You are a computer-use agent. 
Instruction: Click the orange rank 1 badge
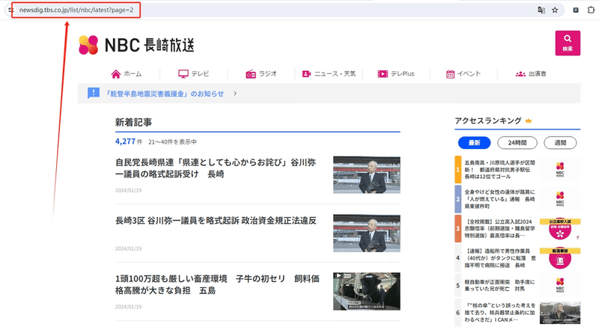tap(457, 169)
